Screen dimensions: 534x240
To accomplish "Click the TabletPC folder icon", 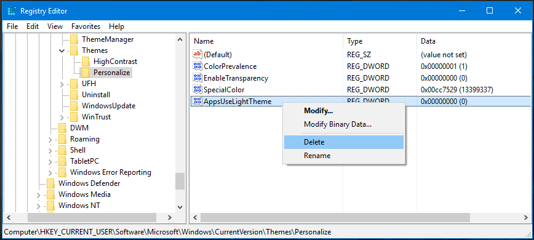I will coord(62,161).
